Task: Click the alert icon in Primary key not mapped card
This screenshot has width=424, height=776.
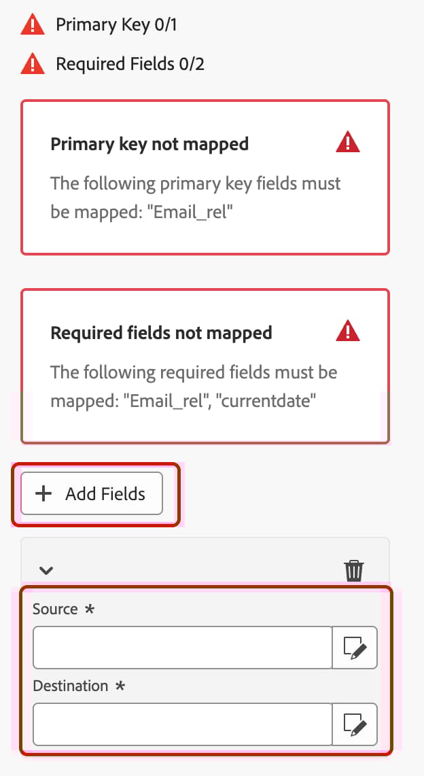Action: point(347,141)
